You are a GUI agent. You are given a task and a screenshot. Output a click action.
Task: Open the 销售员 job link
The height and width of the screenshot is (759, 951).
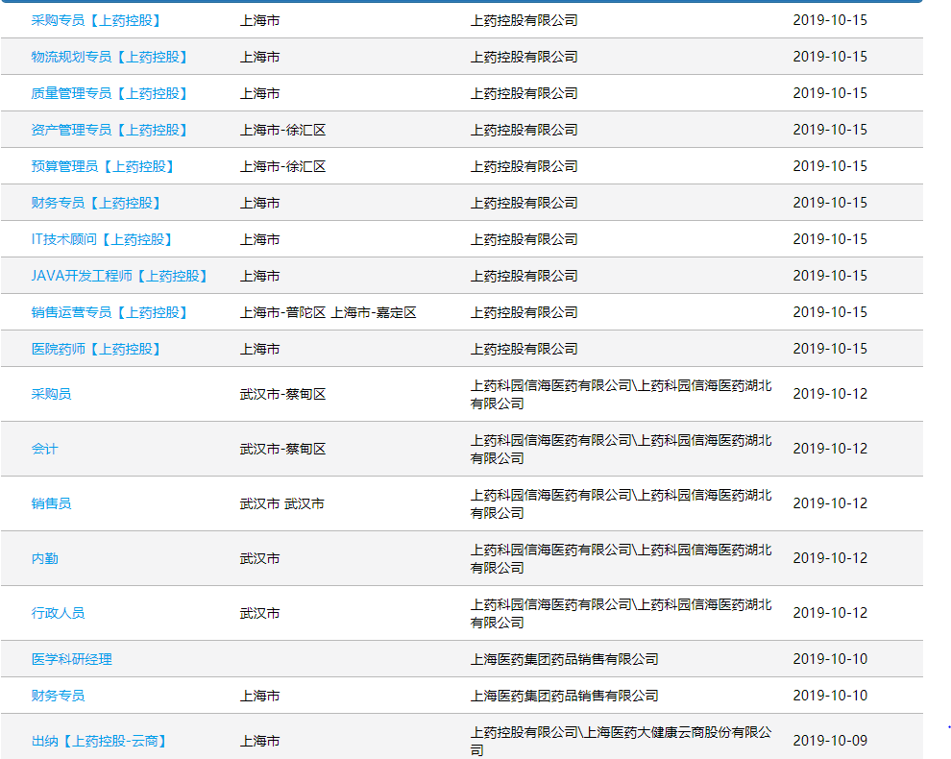click(51, 503)
